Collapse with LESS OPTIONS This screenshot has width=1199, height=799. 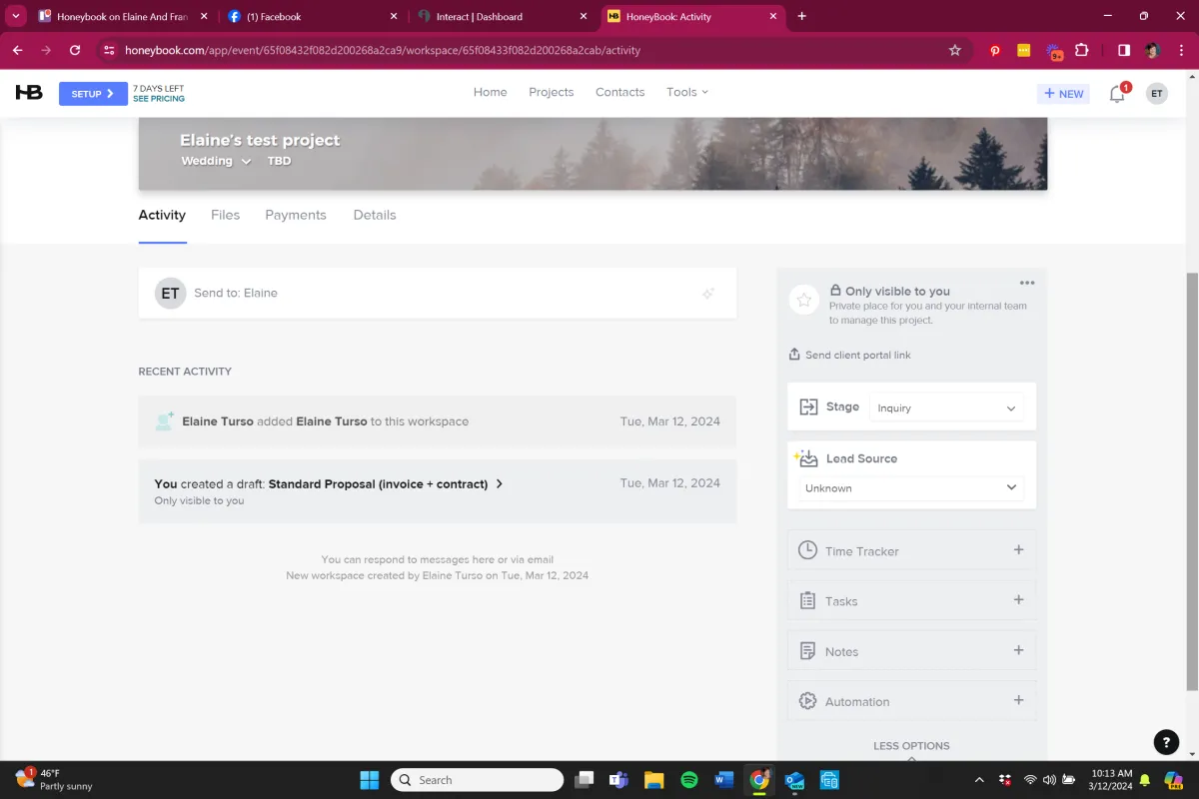(911, 746)
